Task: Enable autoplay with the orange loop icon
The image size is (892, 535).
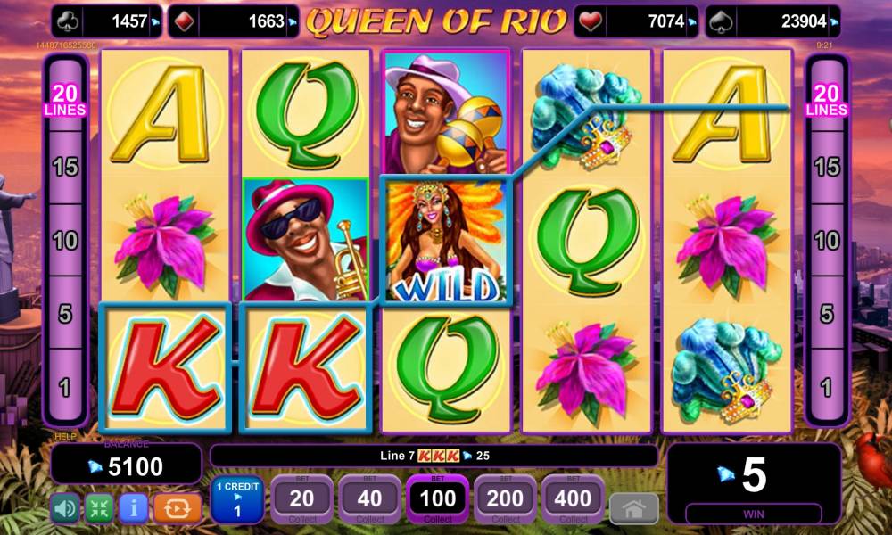Action: point(177,508)
